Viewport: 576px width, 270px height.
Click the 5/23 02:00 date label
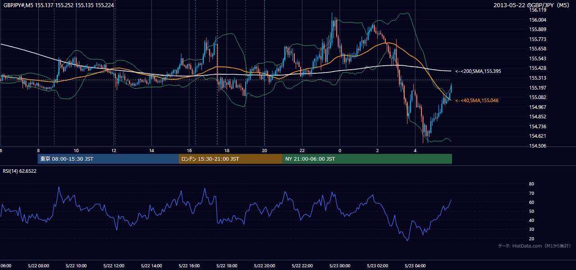coord(378,265)
